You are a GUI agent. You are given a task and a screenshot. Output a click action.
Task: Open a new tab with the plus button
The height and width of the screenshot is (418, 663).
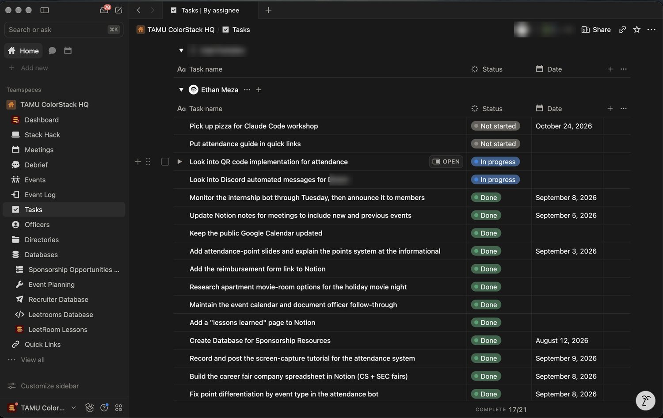(x=268, y=10)
